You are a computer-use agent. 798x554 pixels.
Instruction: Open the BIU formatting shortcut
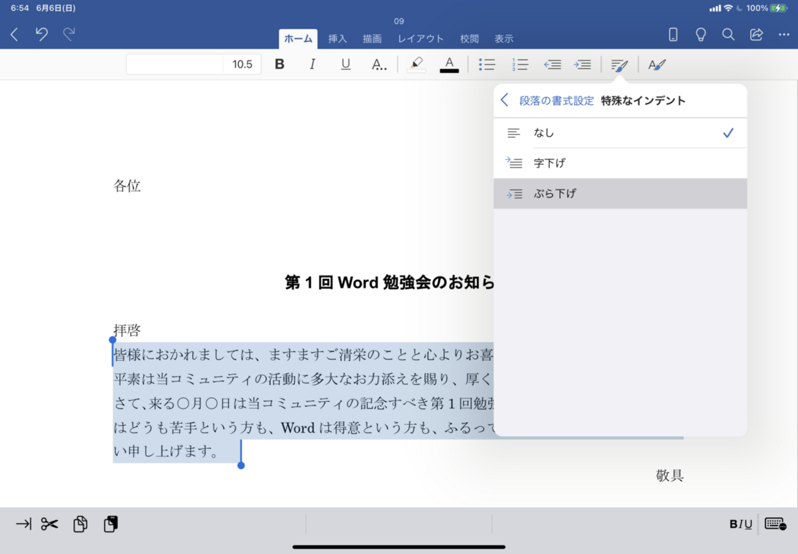(741, 524)
